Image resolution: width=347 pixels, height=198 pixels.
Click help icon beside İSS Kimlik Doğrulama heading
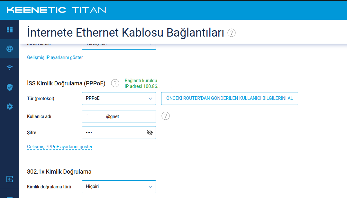[115, 83]
